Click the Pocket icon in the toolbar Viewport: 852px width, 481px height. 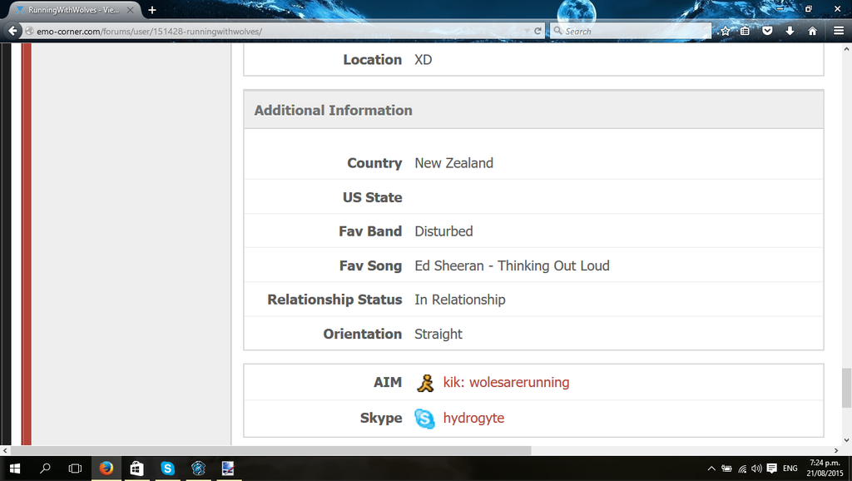[x=767, y=31]
